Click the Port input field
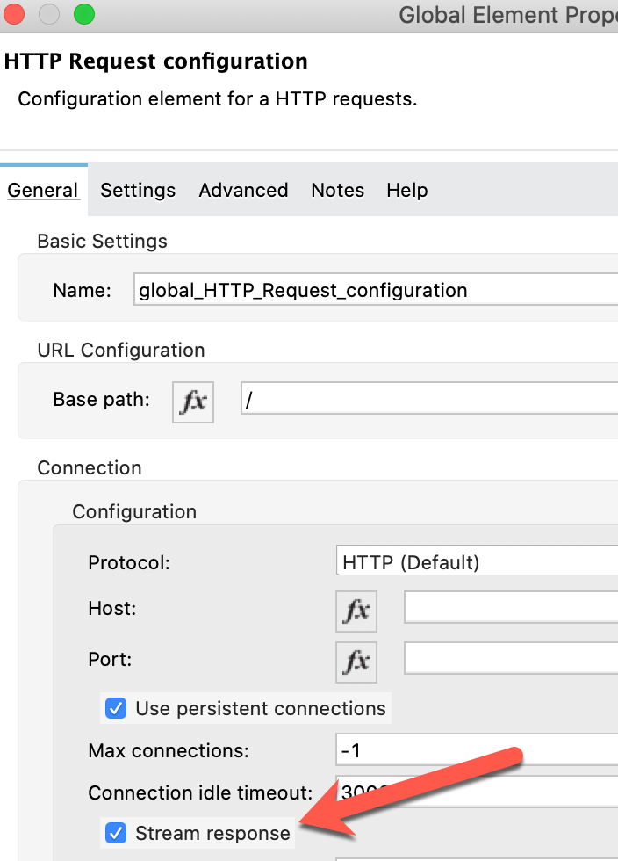The image size is (618, 861). point(510,658)
